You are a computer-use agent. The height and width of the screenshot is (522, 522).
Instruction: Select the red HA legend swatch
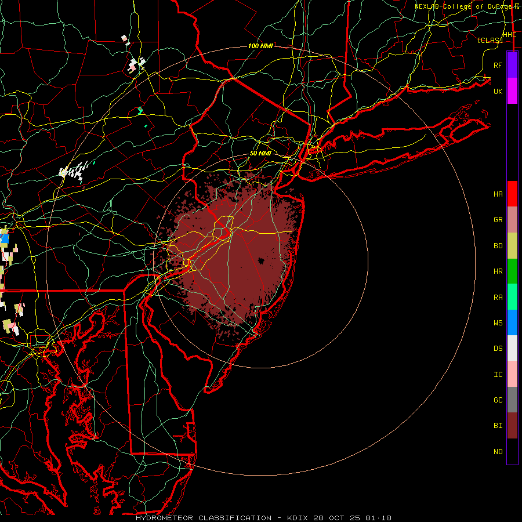click(512, 194)
